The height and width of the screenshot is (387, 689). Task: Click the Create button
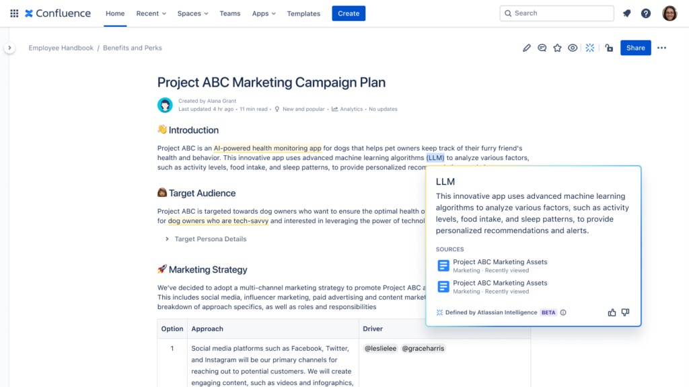pos(349,13)
